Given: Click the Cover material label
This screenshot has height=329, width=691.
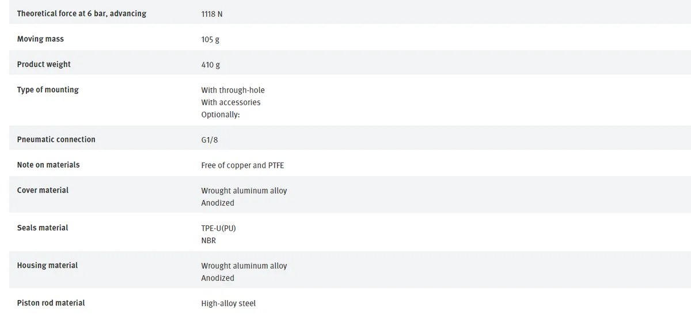Looking at the screenshot, I should pyautogui.click(x=43, y=190).
